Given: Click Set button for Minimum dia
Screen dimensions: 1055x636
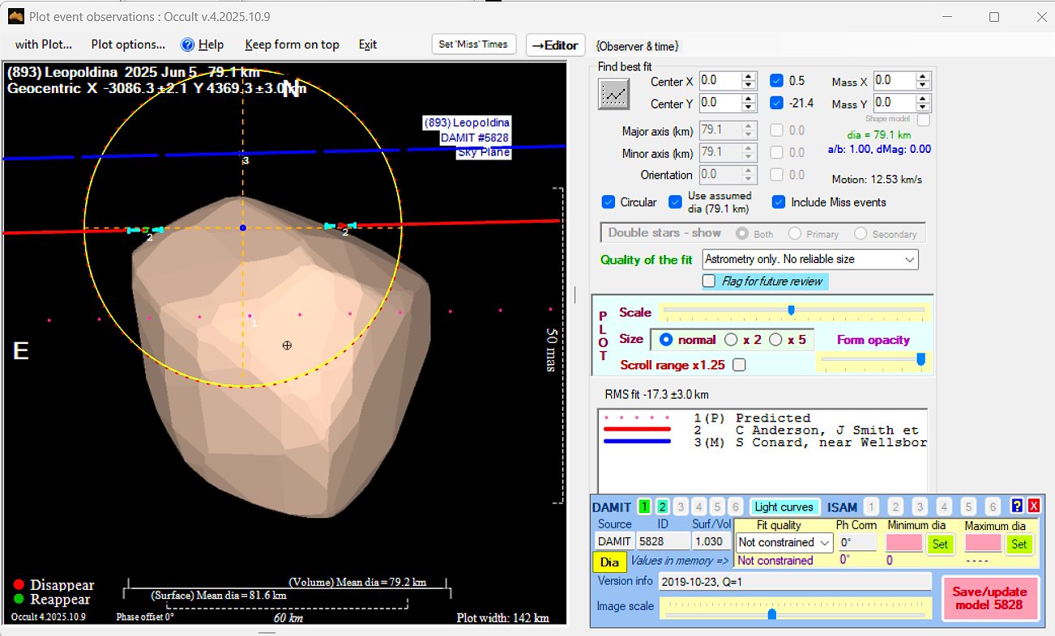Looking at the screenshot, I should 940,544.
